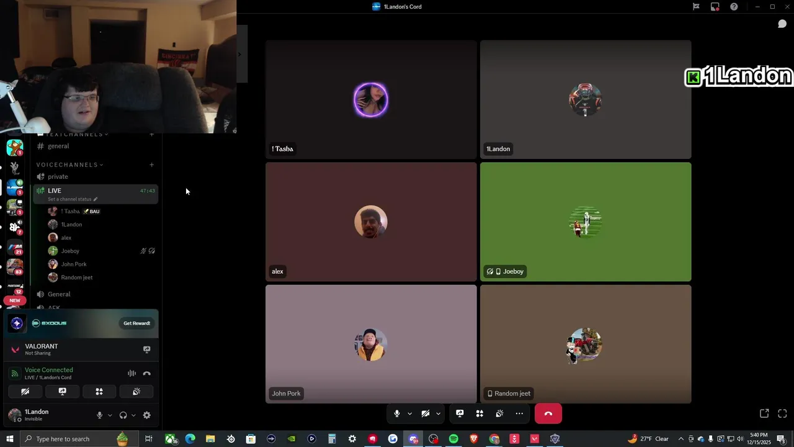The image size is (794, 447).
Task: Open microphone options arrow in call bar
Action: (x=409, y=413)
